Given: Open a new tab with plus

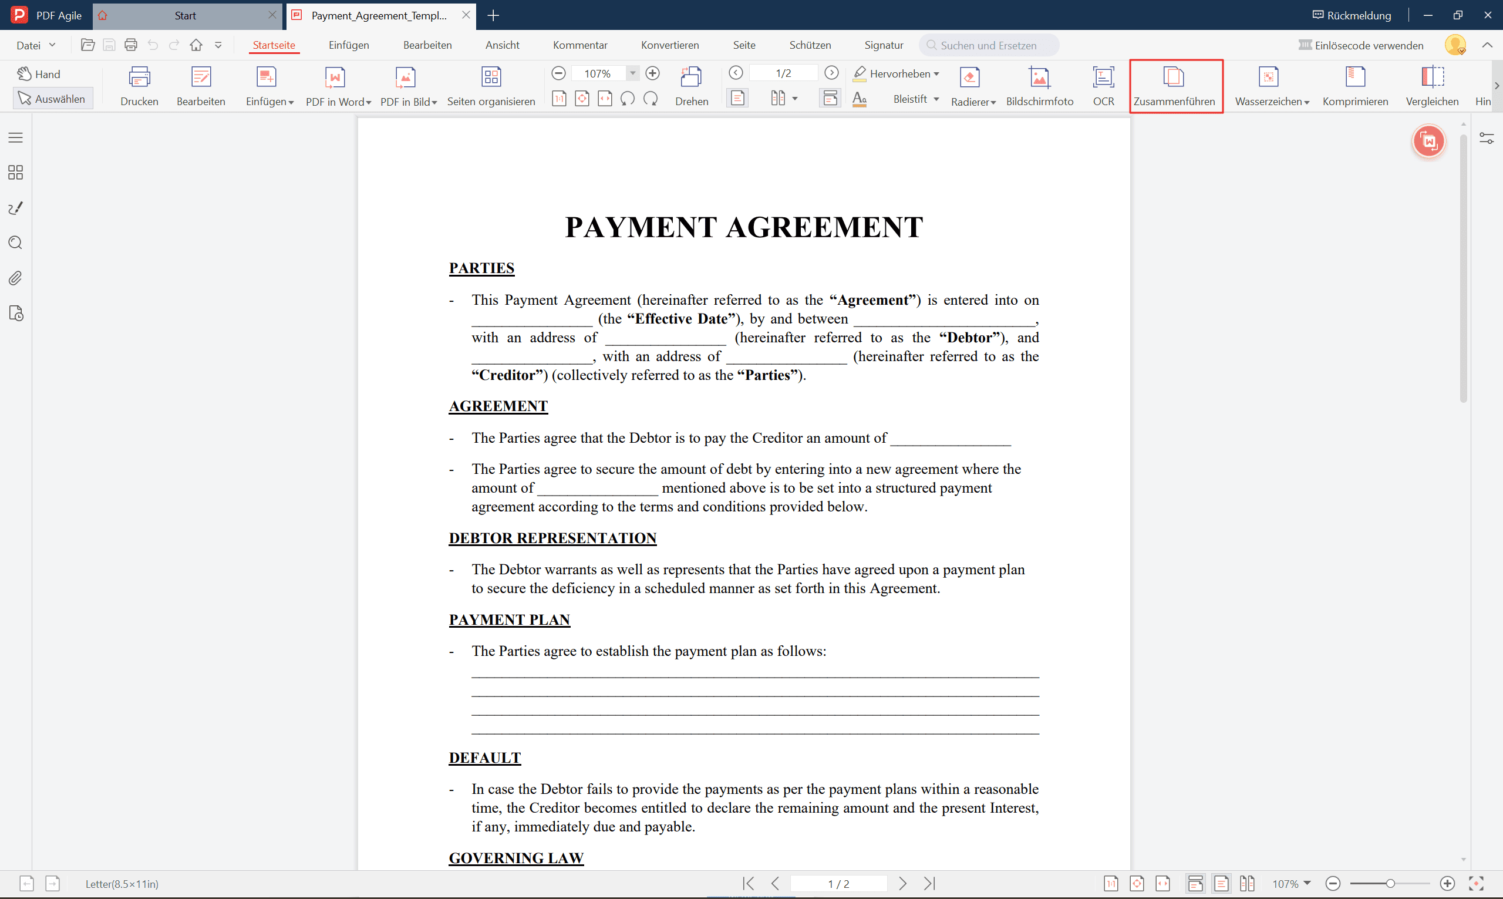Looking at the screenshot, I should [493, 15].
